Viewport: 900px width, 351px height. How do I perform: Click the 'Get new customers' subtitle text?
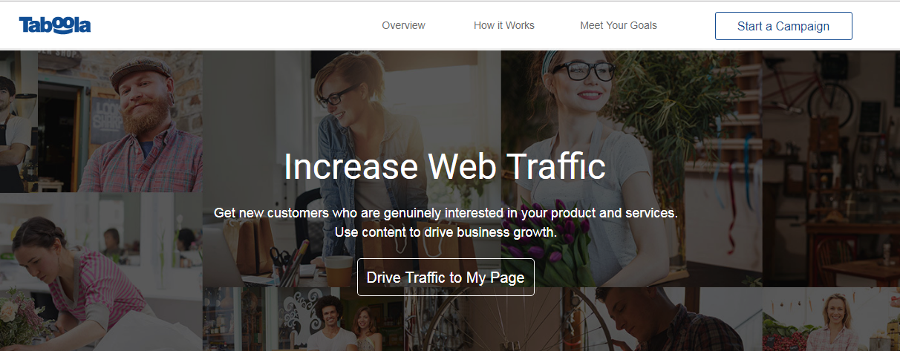click(446, 213)
